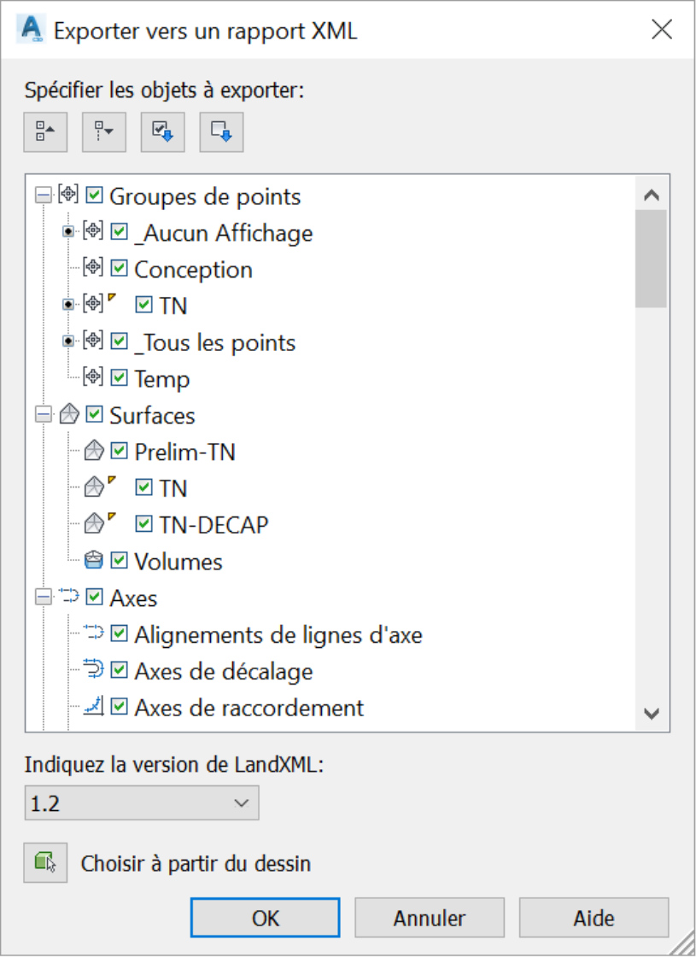Click the Axes de raccordement icon
Image resolution: width=696 pixels, height=957 pixels.
pyautogui.click(x=93, y=706)
